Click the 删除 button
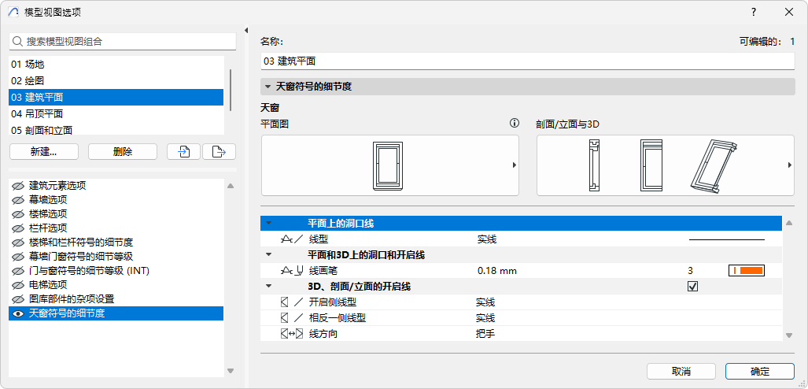 (x=123, y=152)
